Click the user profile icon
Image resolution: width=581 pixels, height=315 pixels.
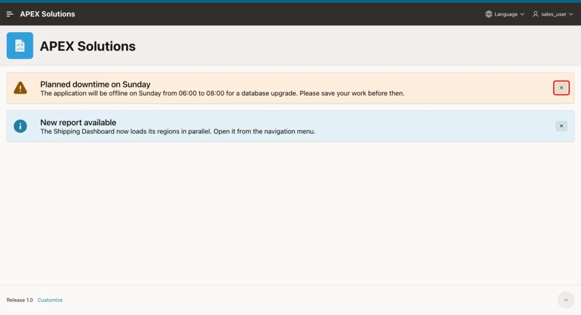click(536, 14)
